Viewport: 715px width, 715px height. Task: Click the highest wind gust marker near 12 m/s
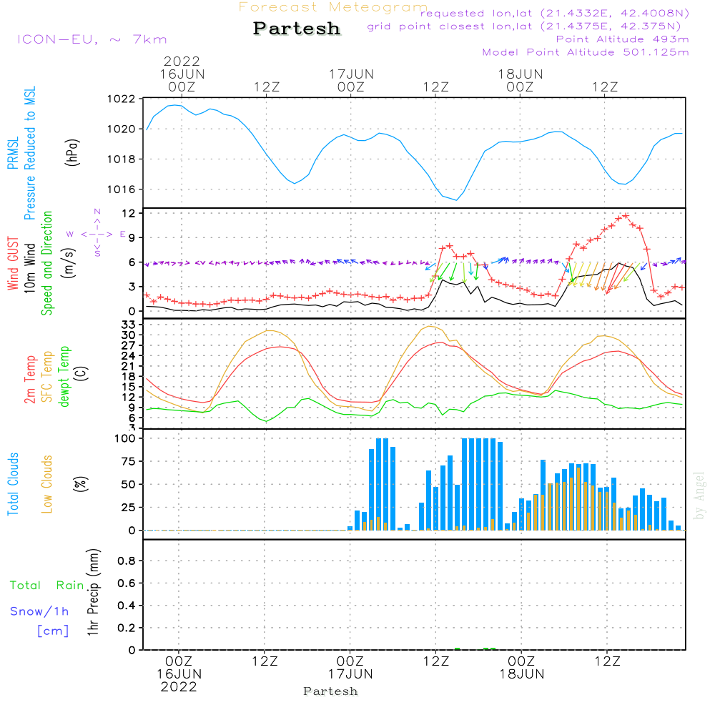pyautogui.click(x=626, y=216)
